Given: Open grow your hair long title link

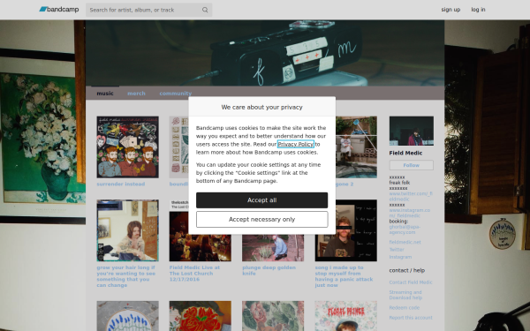Looking at the screenshot, I should point(126,276).
